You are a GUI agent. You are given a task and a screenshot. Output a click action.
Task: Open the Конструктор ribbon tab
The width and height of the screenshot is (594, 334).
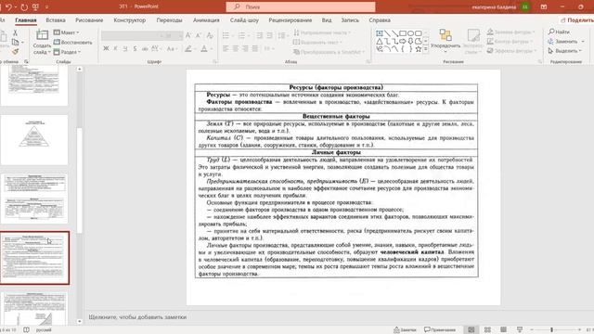130,20
